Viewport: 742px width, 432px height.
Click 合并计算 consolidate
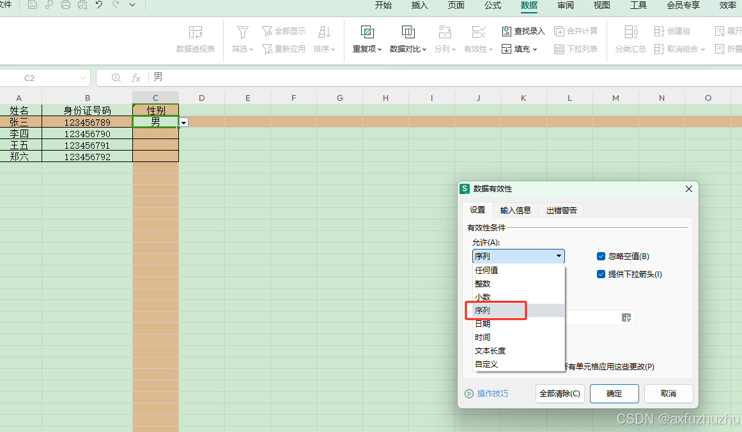click(x=576, y=31)
